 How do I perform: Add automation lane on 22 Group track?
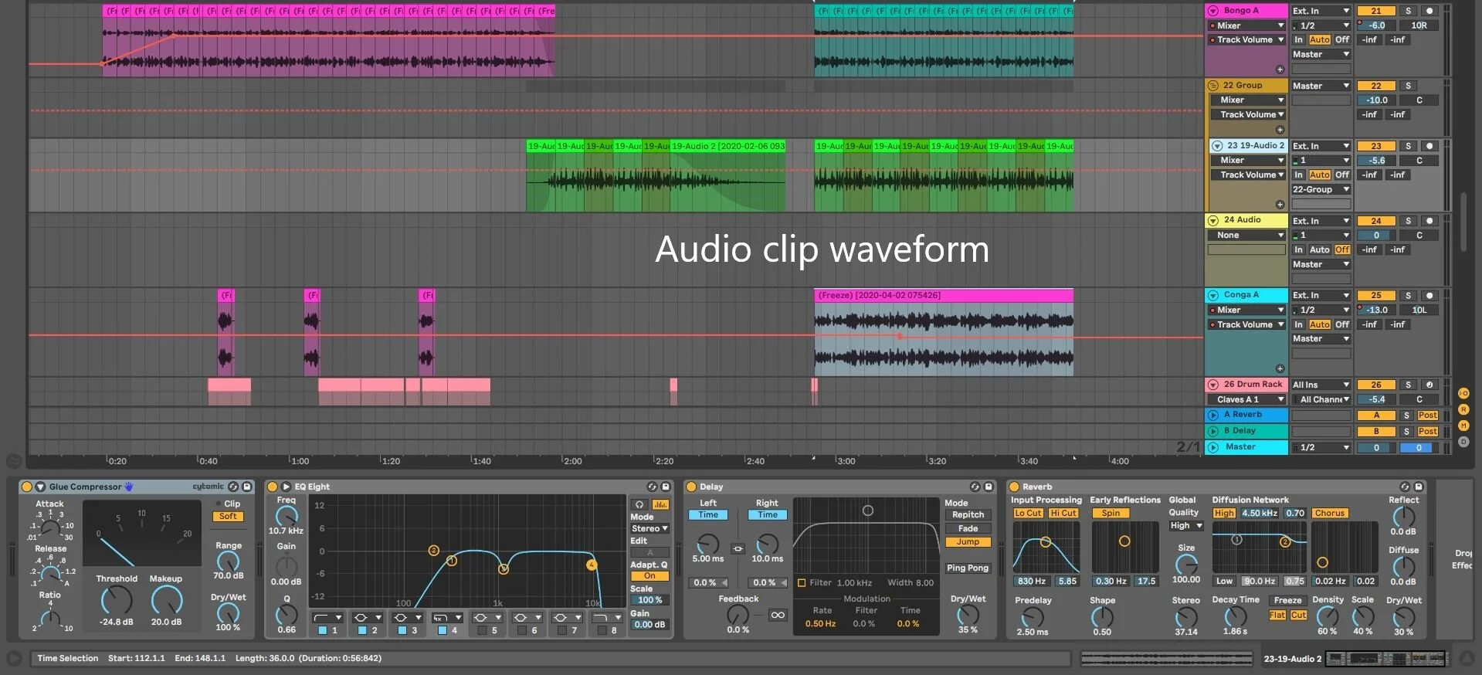(x=1280, y=130)
